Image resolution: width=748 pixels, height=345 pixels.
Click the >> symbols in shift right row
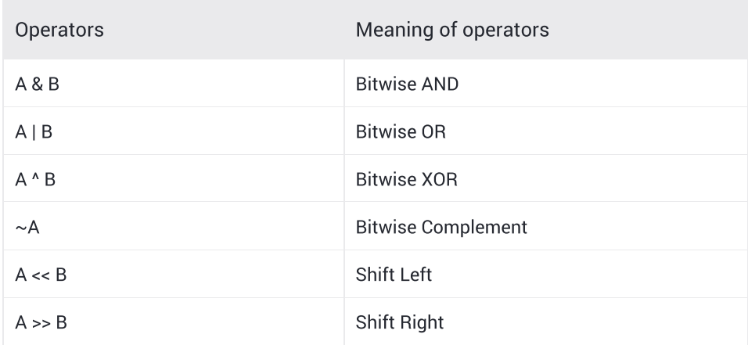tap(41, 324)
